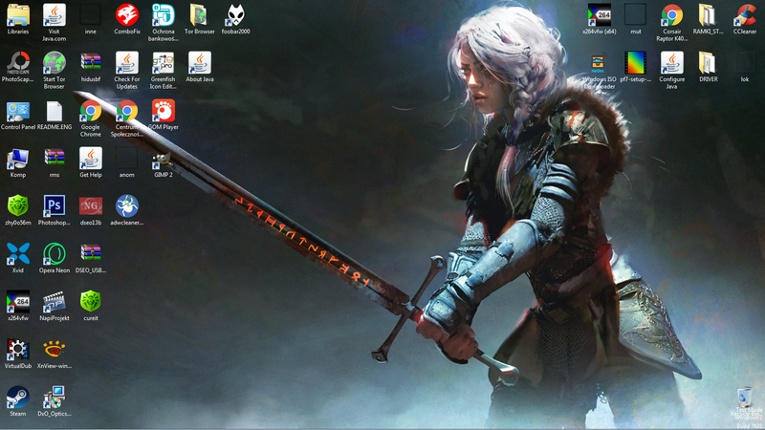Open the Tor Browser folder

pyautogui.click(x=200, y=15)
